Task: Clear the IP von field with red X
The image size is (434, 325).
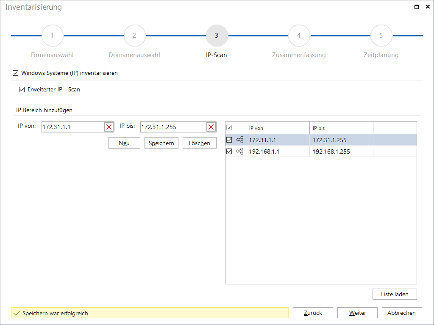Action: point(109,127)
